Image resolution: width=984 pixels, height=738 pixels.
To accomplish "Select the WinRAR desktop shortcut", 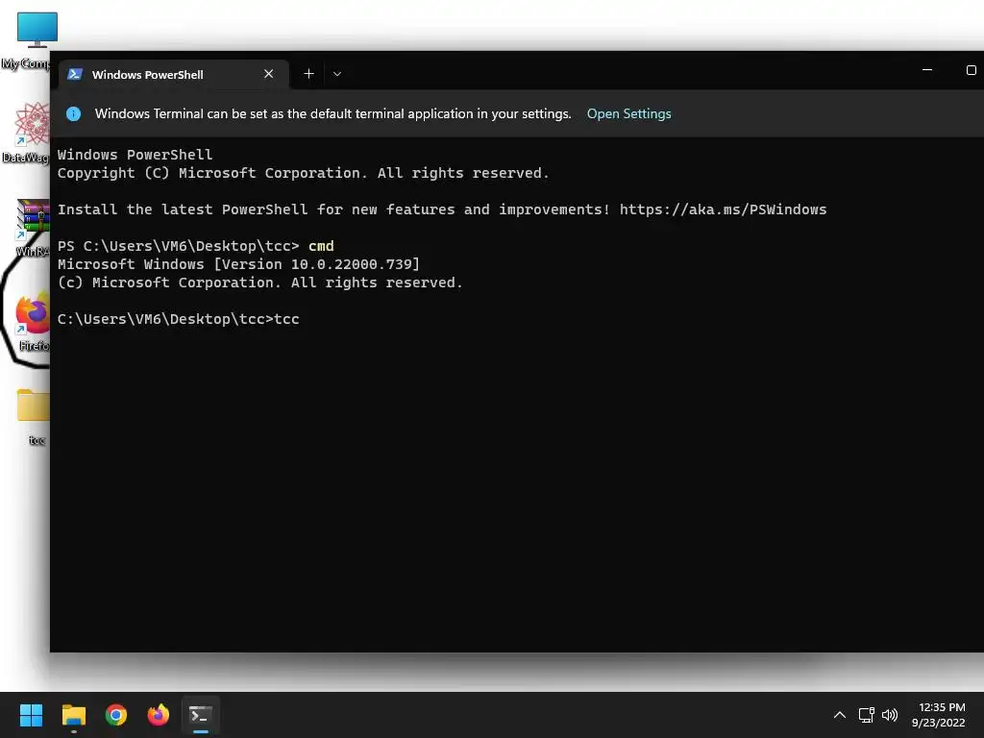I will tap(32, 227).
